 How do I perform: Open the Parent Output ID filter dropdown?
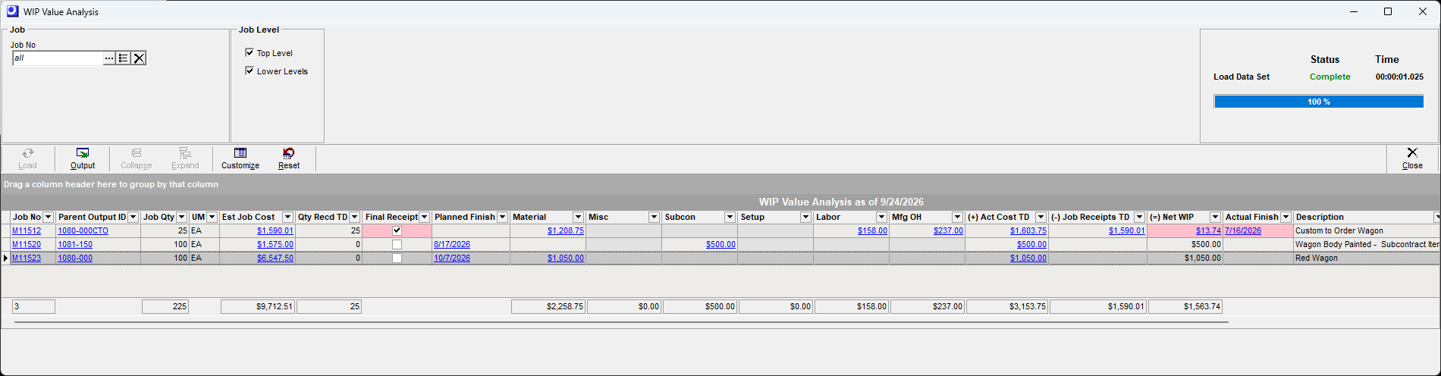point(133,218)
